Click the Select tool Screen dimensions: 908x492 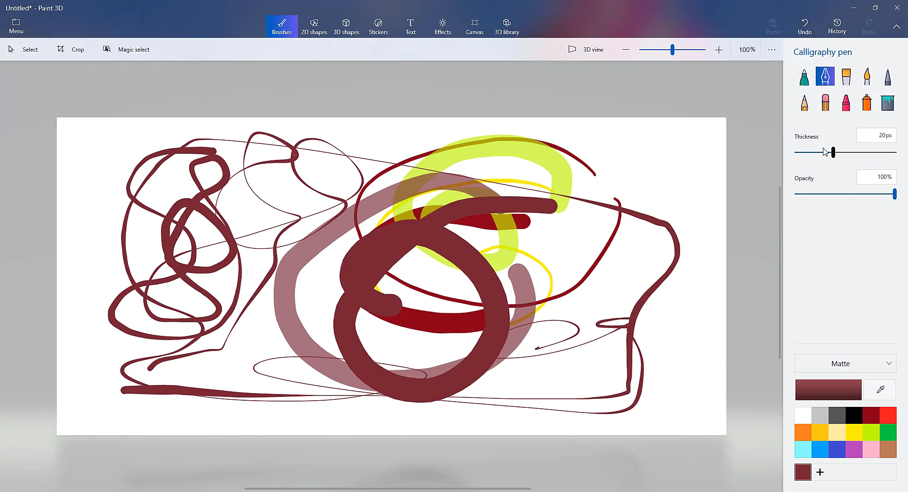click(23, 49)
